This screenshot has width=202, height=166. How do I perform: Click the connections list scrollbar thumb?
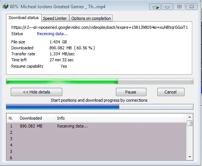(190, 123)
